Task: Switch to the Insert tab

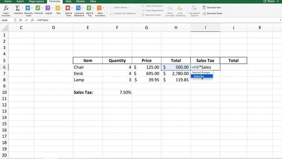Action: [x=20, y=1]
